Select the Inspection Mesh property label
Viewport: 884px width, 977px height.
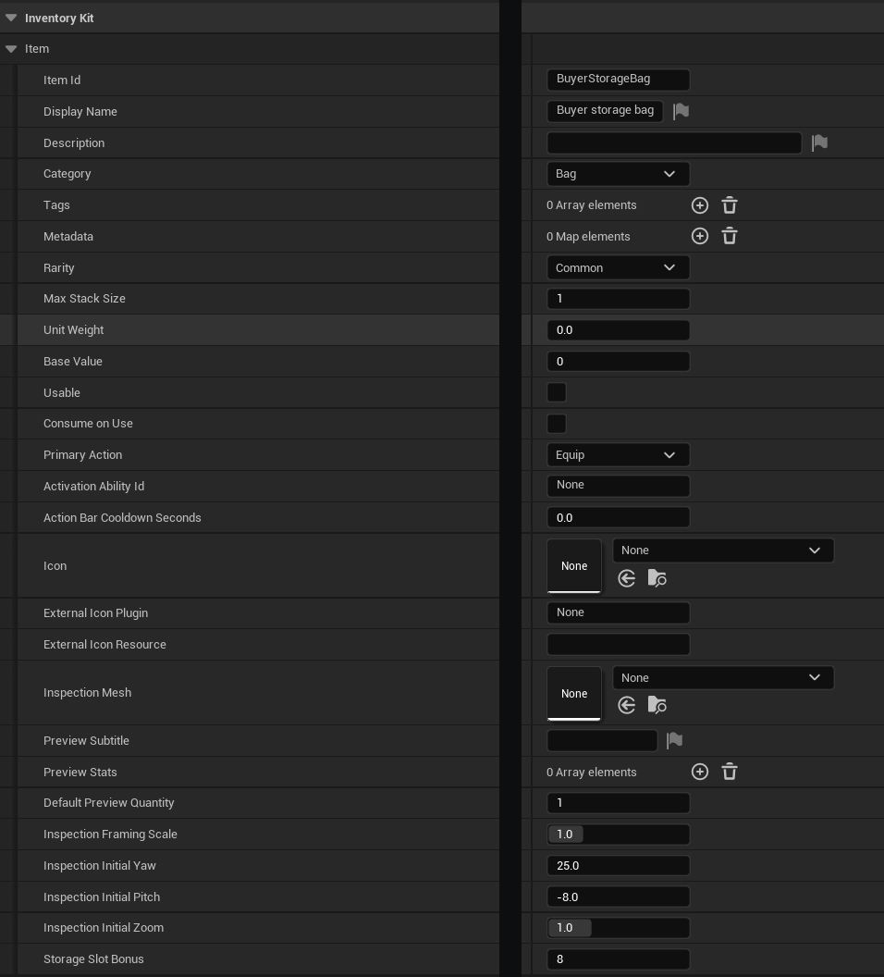[x=87, y=693]
